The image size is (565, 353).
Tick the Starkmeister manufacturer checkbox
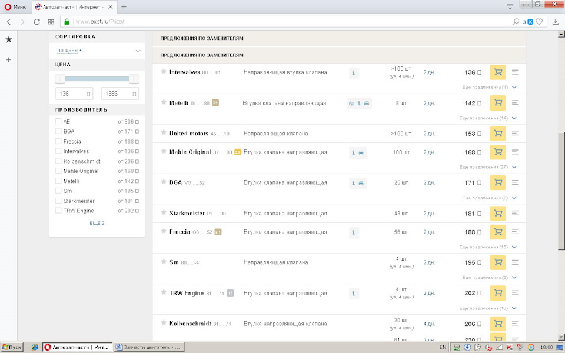58,201
